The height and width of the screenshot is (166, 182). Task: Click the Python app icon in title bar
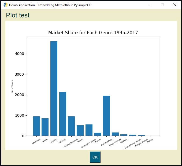tap(5, 5)
